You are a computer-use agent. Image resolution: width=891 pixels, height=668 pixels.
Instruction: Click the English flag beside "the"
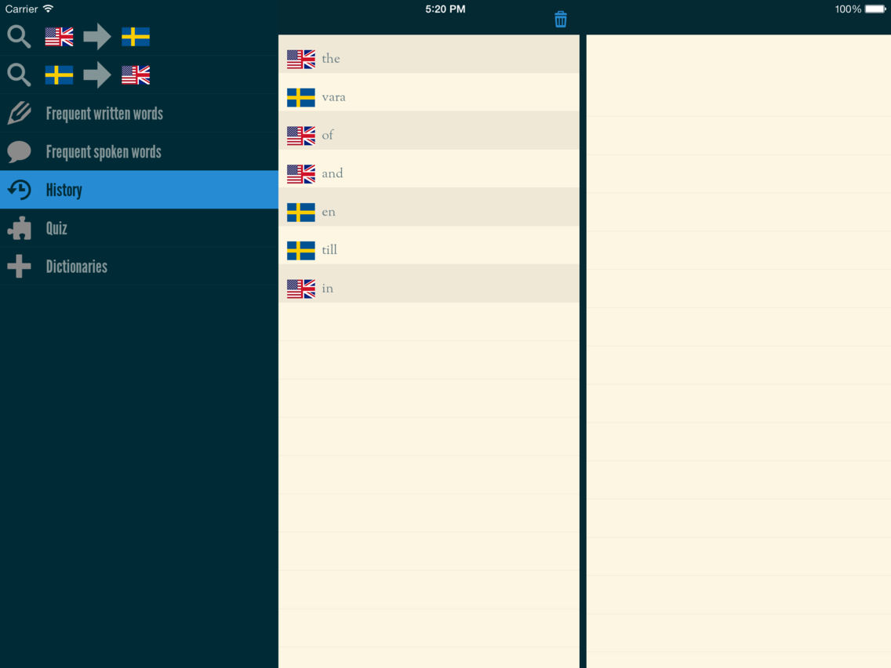click(300, 59)
